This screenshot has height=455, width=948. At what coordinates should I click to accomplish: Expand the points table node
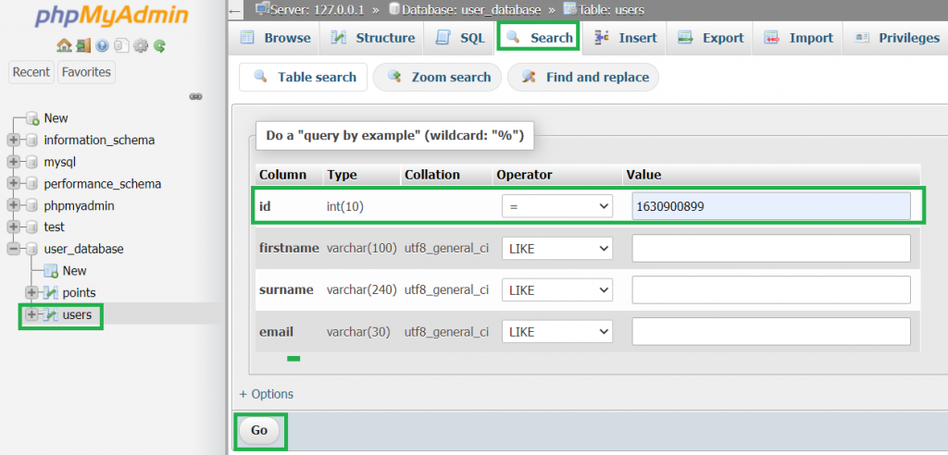pos(31,292)
